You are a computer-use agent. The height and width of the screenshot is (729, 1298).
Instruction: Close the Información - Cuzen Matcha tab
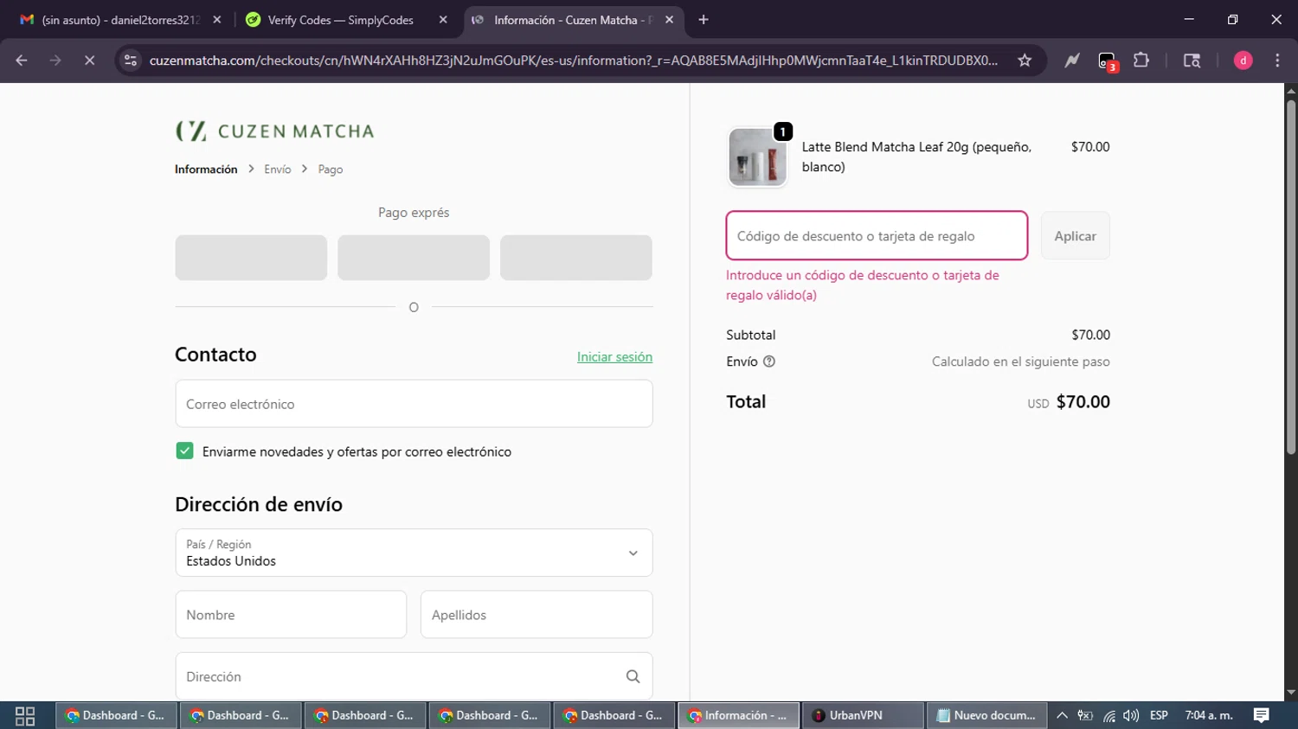pyautogui.click(x=669, y=20)
